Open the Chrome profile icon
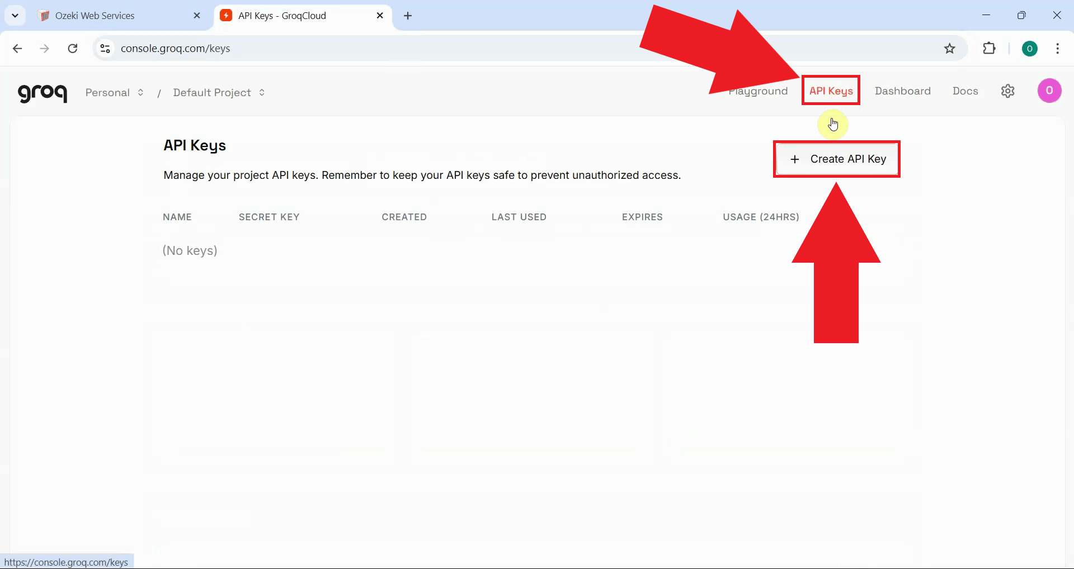Screen dimensions: 1074x569 pos(1030,49)
